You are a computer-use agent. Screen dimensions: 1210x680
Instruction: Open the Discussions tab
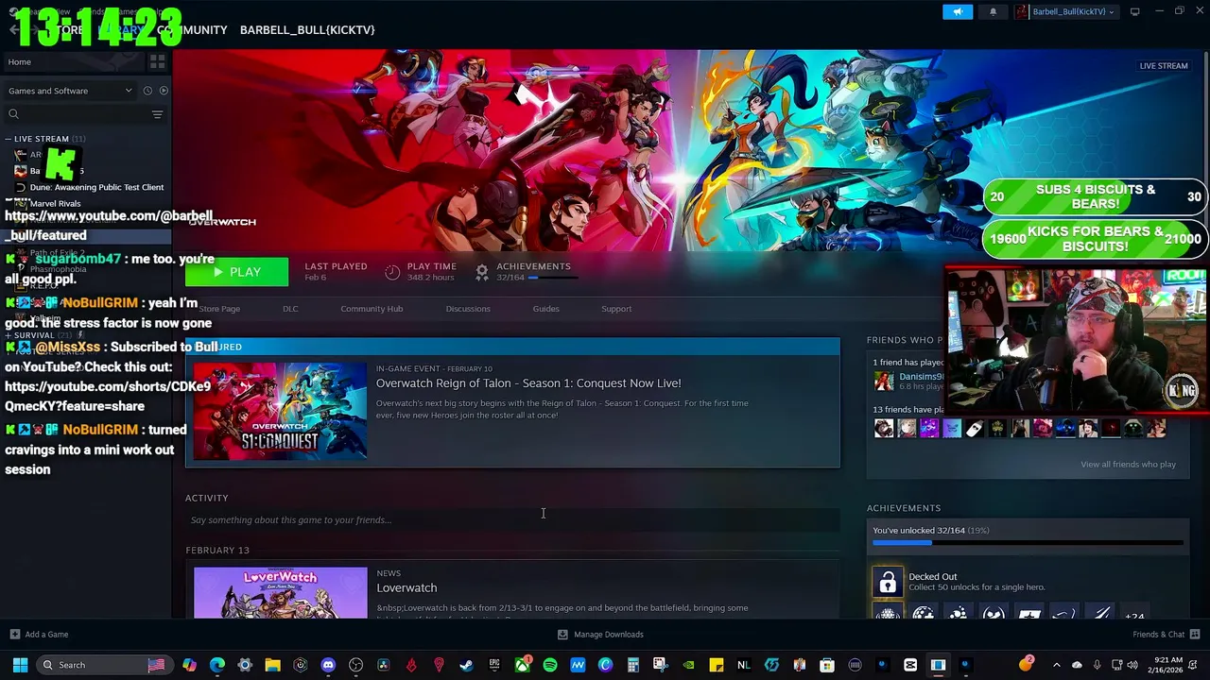point(468,309)
